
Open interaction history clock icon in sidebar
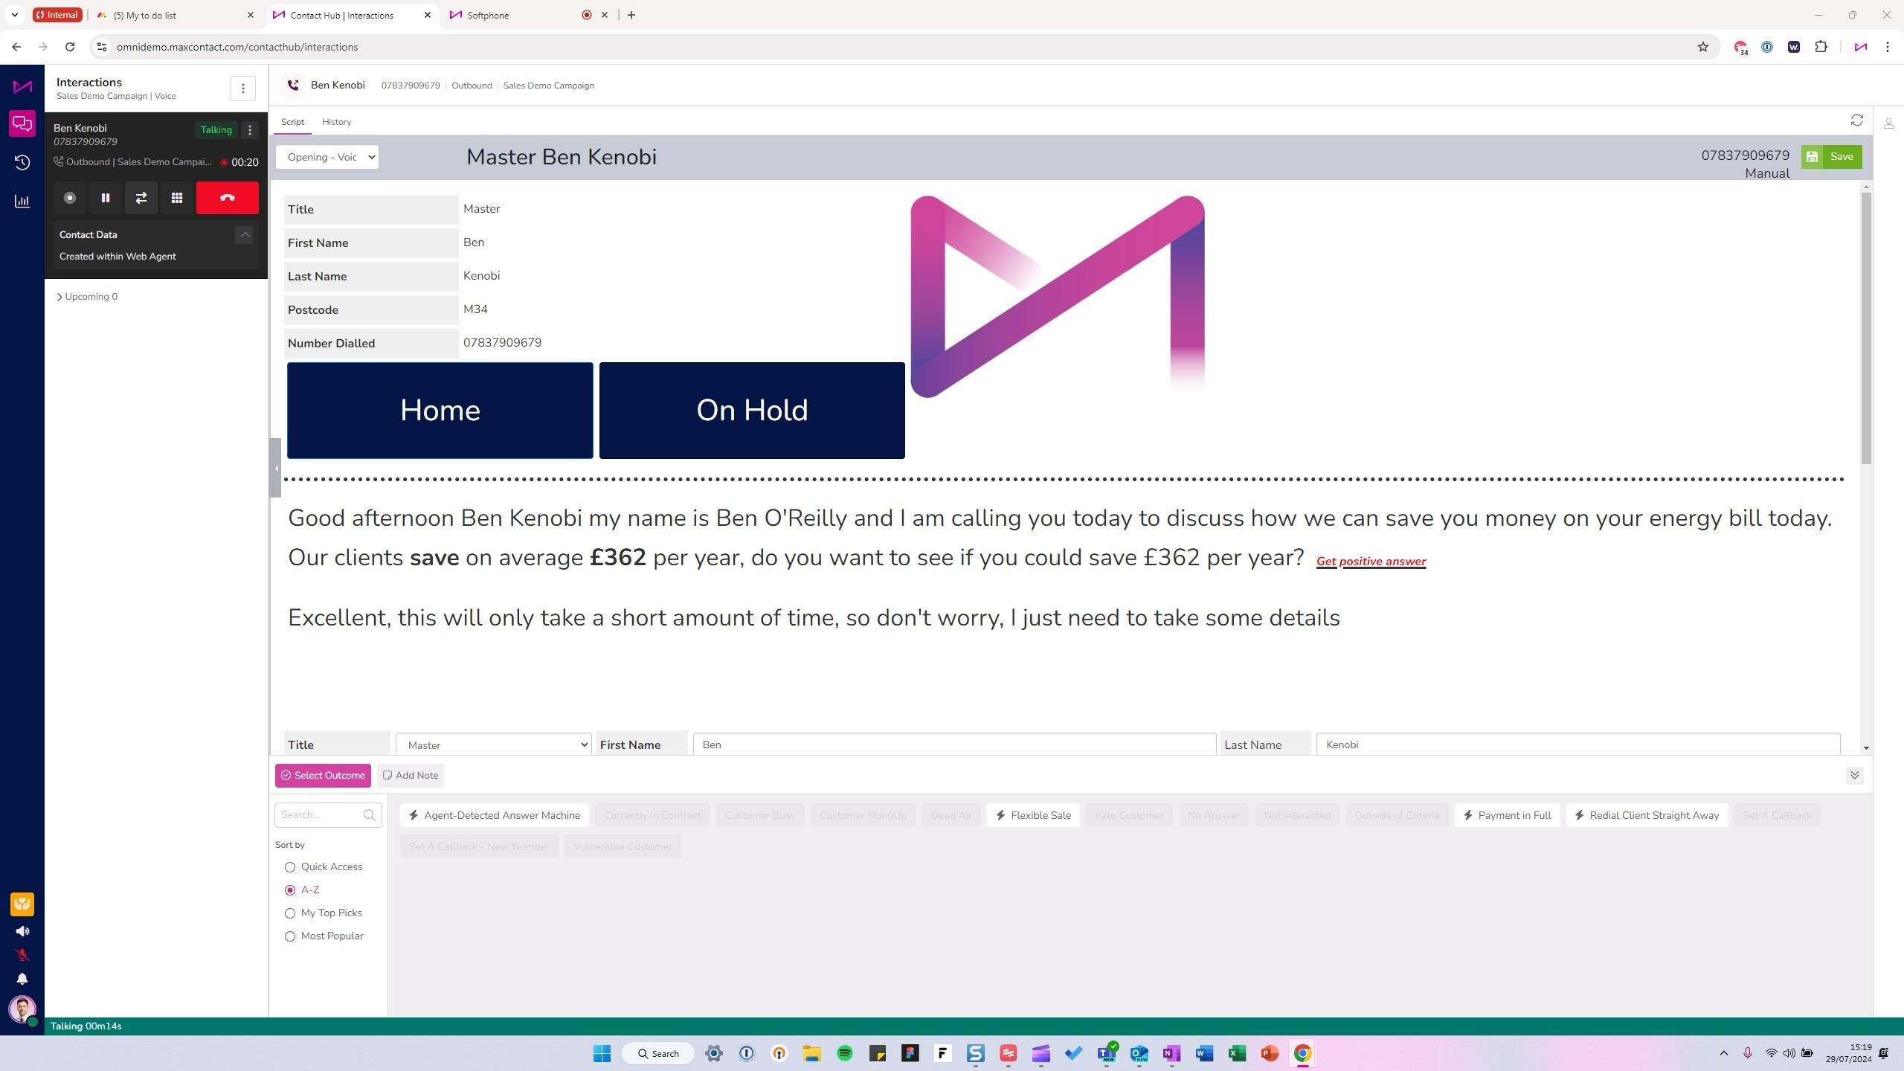pos(22,162)
